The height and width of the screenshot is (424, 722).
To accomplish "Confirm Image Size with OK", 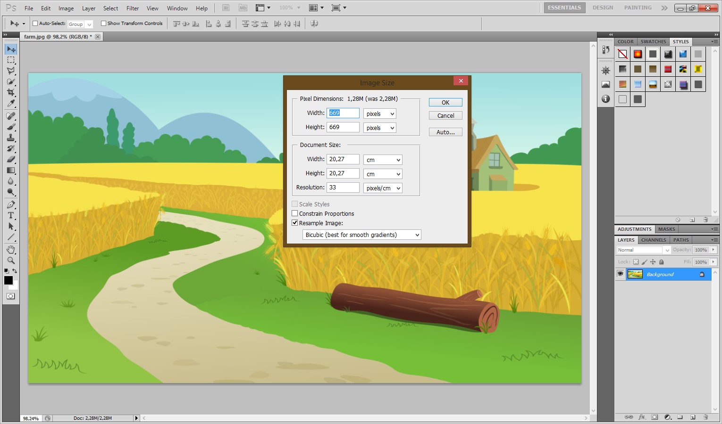I will pos(445,103).
